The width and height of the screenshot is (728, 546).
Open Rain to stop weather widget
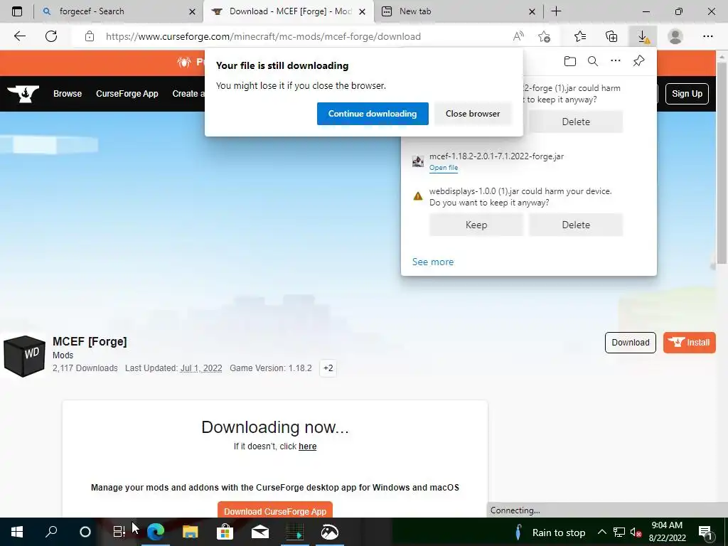[550, 532]
